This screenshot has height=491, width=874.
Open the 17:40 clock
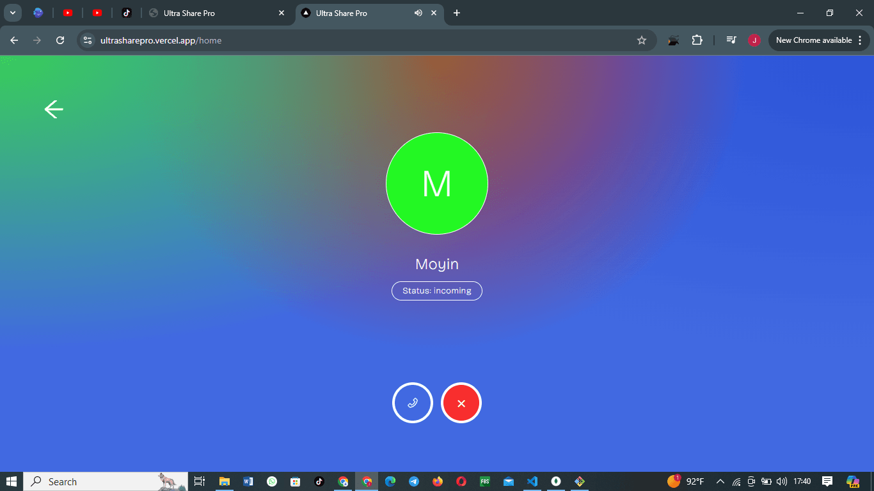point(802,481)
